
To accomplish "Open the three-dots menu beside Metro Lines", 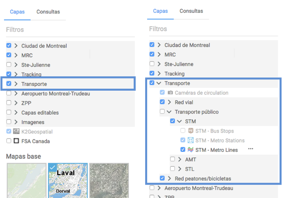I will click(x=251, y=149).
